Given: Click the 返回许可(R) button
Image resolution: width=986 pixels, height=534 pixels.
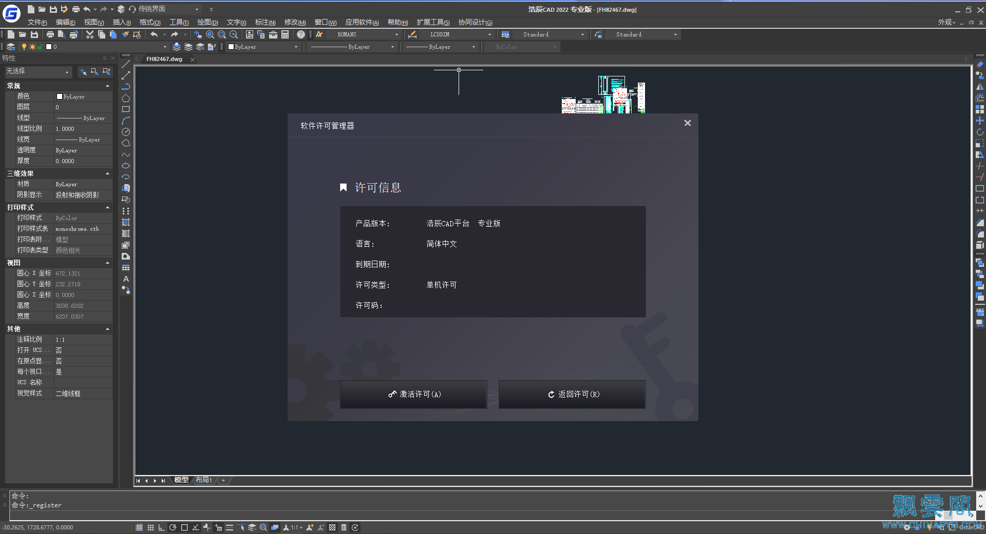Looking at the screenshot, I should (572, 394).
